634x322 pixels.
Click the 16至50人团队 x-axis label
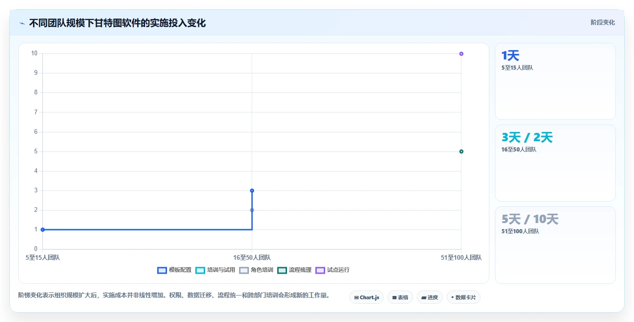(x=252, y=257)
